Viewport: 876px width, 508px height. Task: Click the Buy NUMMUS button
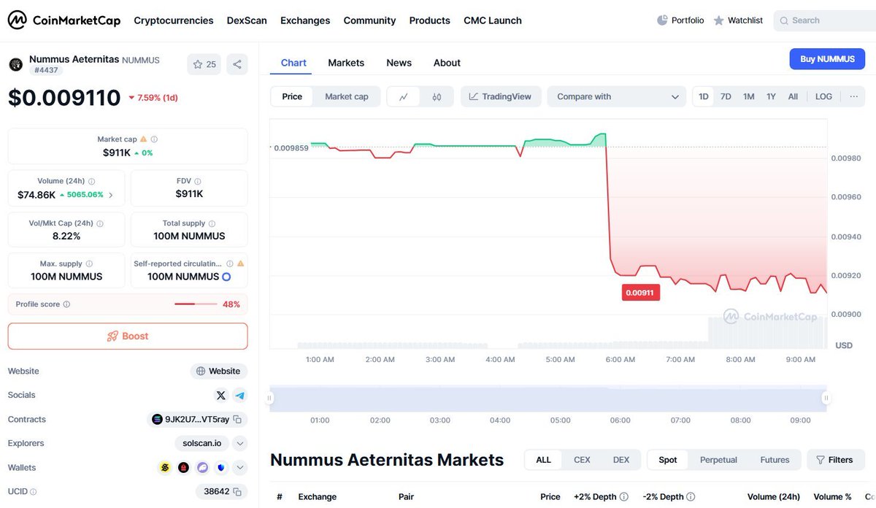pyautogui.click(x=827, y=59)
